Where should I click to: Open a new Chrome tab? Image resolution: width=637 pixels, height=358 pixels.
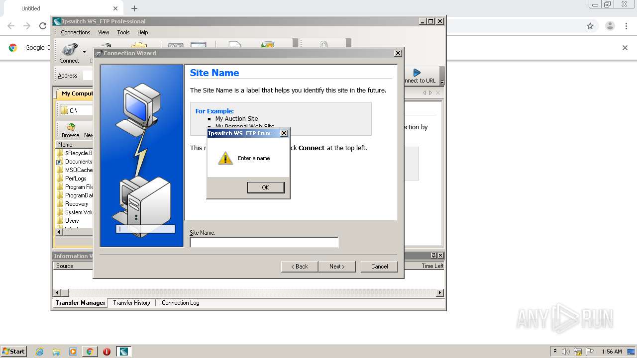point(134,8)
